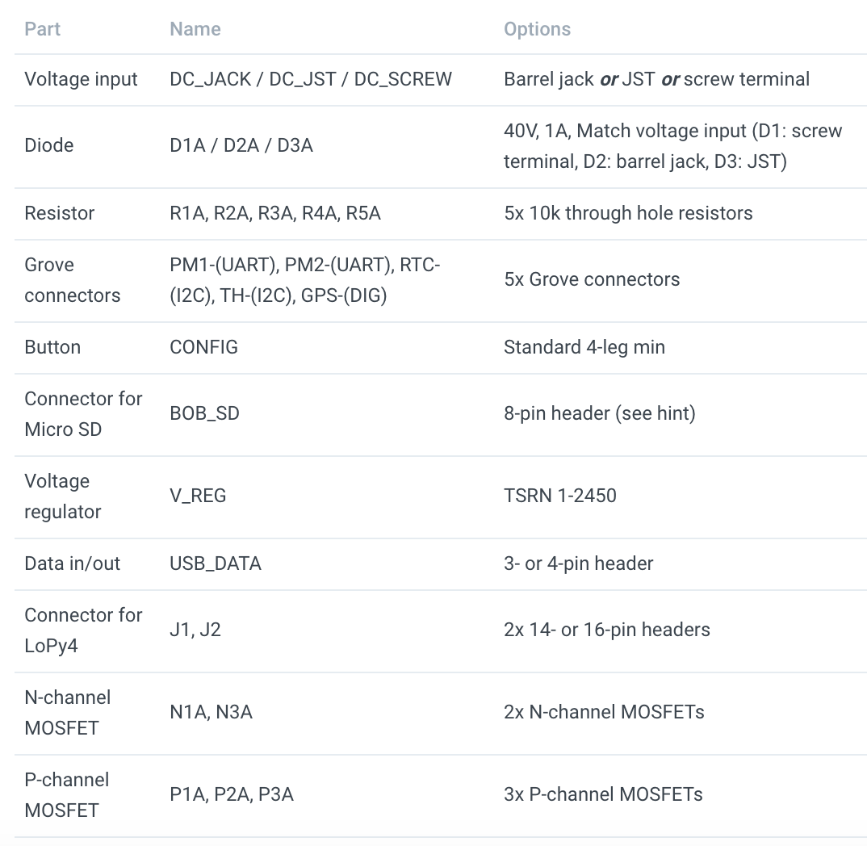
Task: Select the D1A / D2A / D3A cell
Action: point(241,145)
